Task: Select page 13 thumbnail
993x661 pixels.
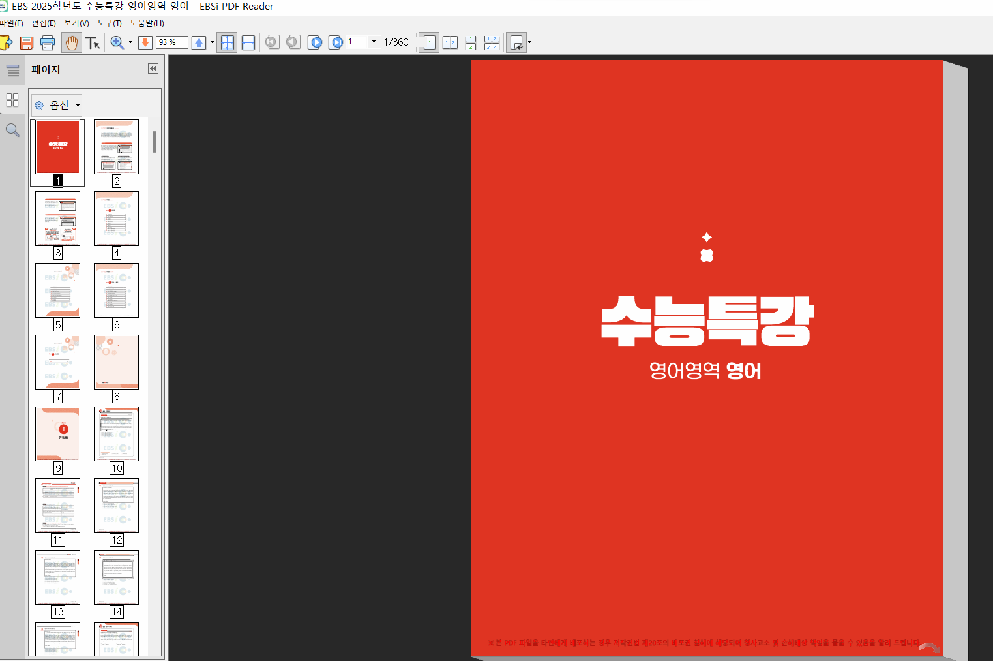Action: tap(58, 577)
